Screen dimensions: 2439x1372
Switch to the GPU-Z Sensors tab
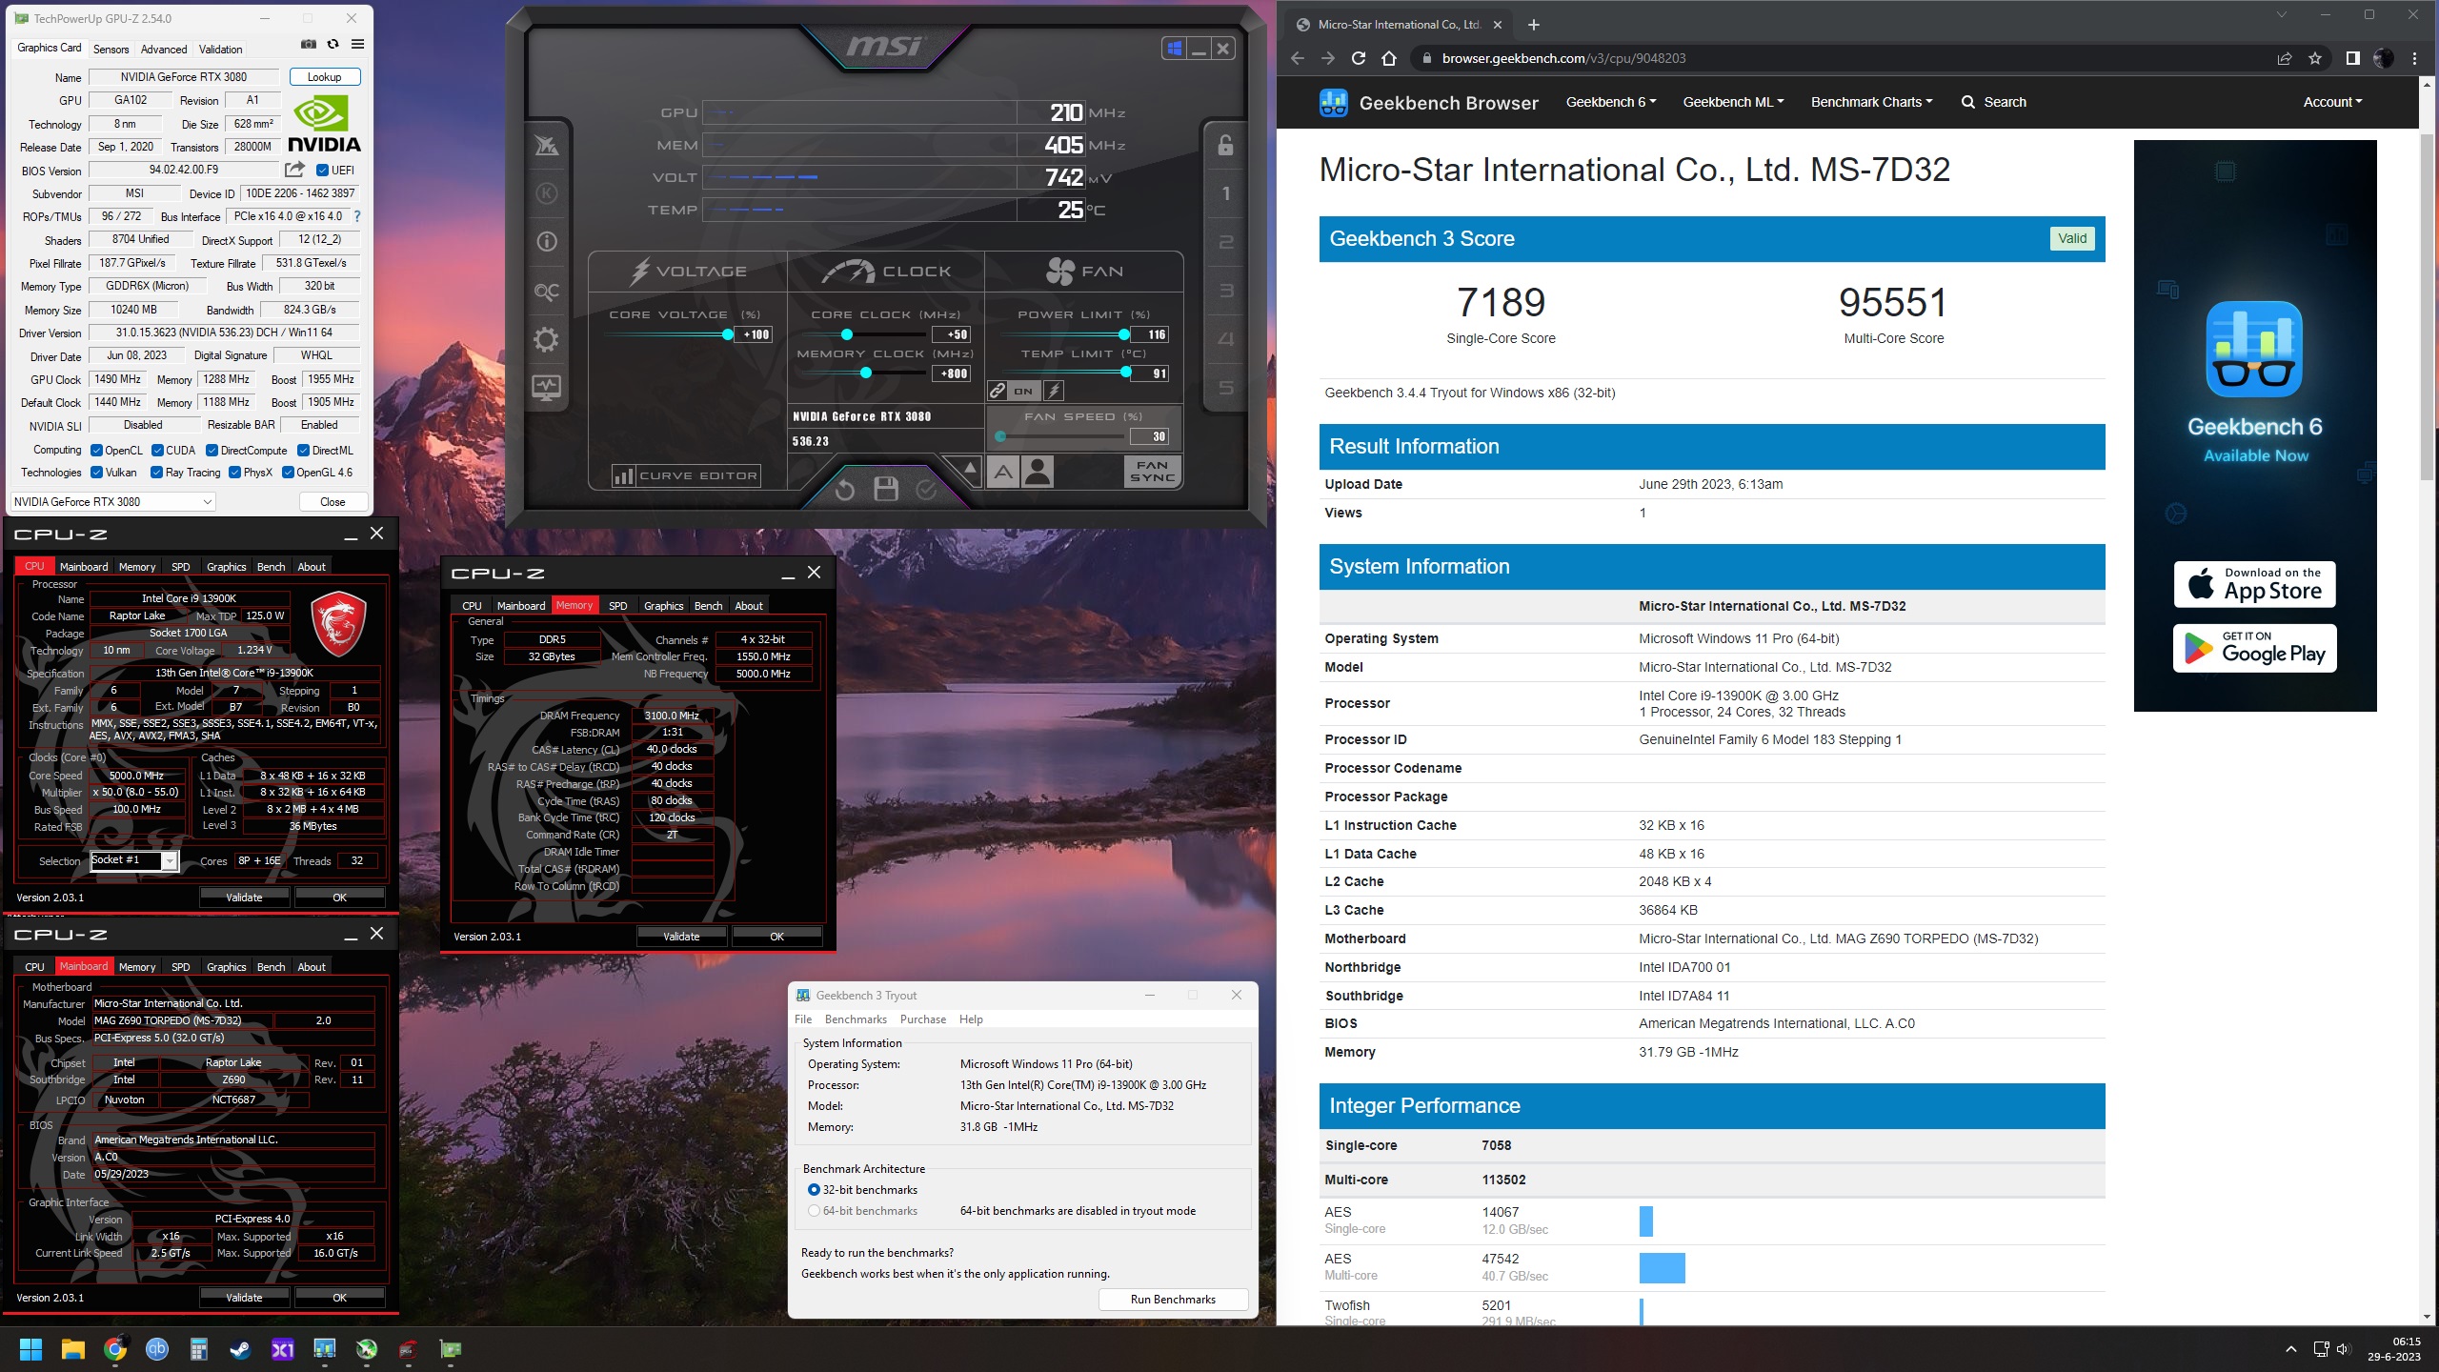tap(111, 49)
